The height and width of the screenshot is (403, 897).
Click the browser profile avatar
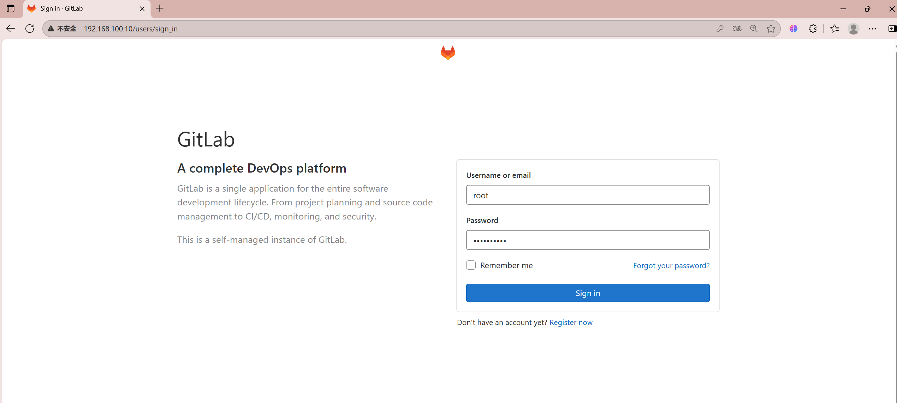click(853, 29)
